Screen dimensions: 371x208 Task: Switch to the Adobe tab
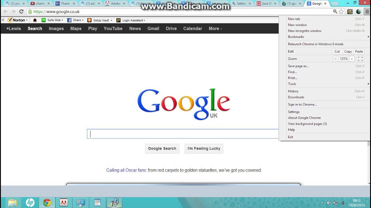click(115, 3)
